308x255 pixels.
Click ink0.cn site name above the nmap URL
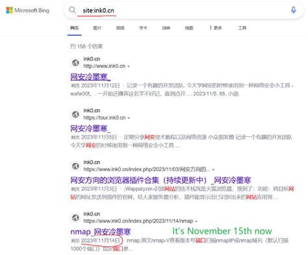(x=92, y=214)
